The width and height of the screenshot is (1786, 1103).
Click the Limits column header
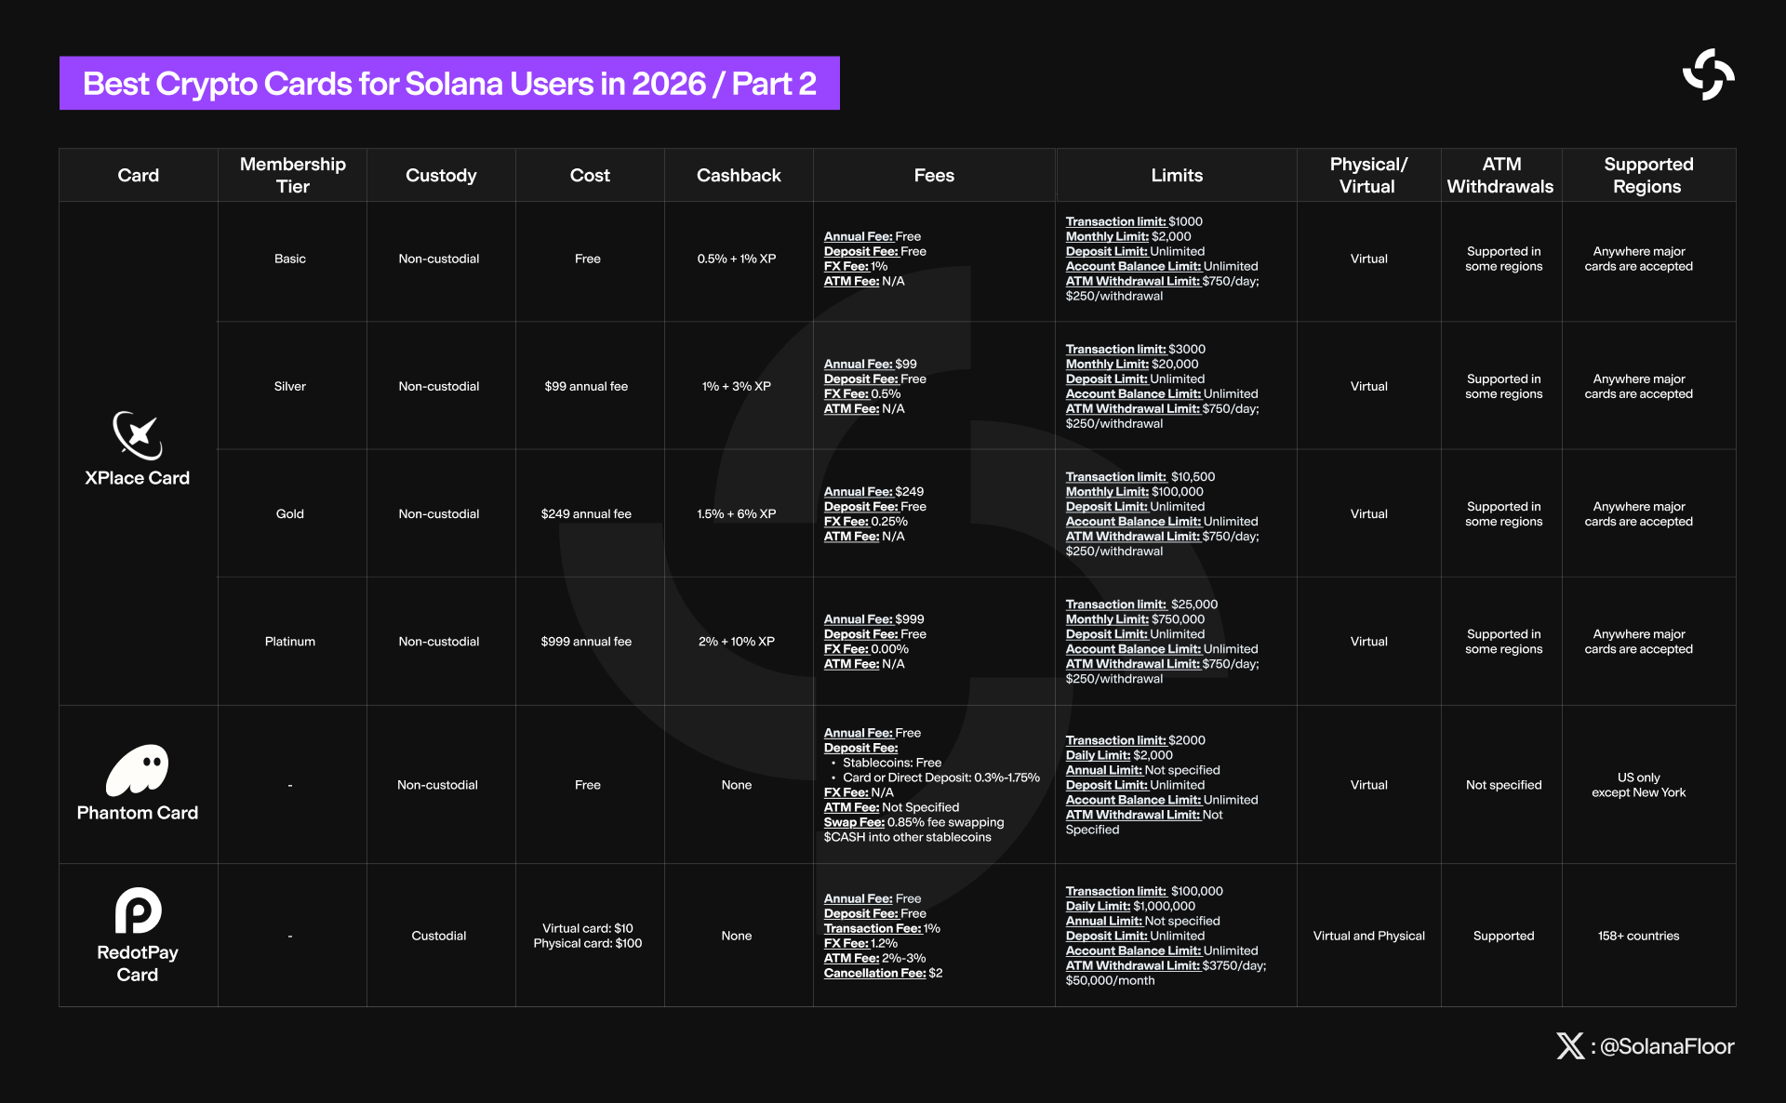pyautogui.click(x=1177, y=175)
